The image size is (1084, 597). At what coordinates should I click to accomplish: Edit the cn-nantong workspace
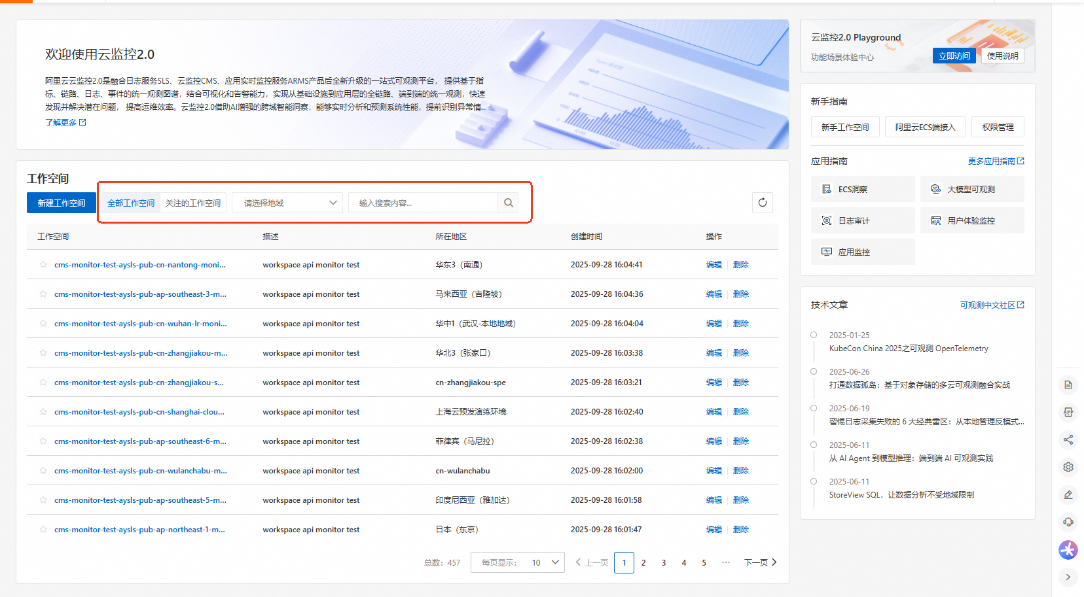[x=714, y=265]
